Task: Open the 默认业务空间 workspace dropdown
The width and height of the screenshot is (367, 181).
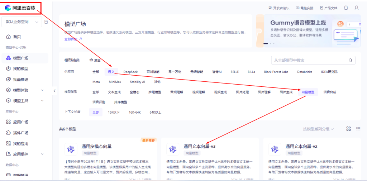Action: tap(22, 22)
